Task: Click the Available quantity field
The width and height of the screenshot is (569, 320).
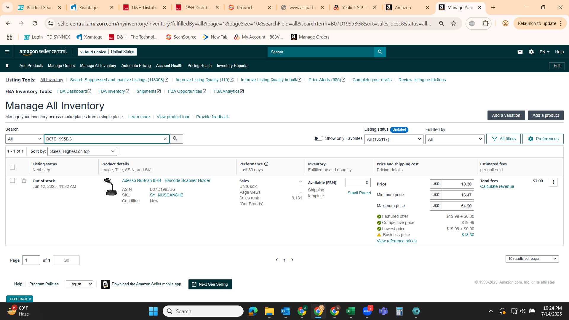Action: point(358,183)
